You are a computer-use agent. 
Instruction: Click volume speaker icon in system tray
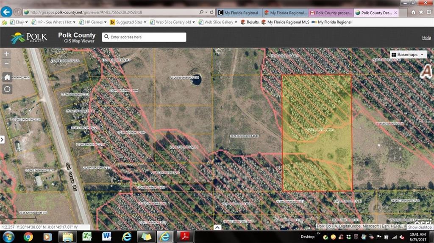[402, 237]
